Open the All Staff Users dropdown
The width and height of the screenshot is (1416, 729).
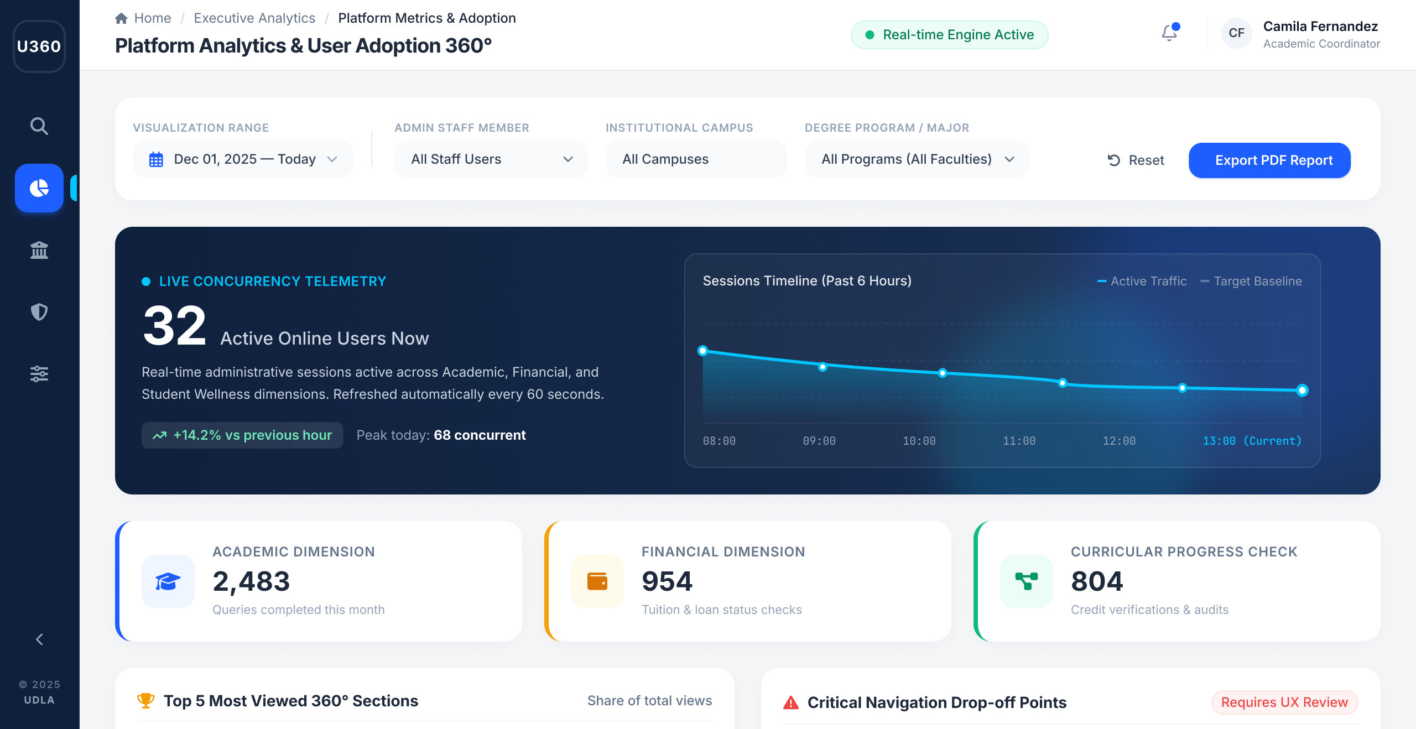click(x=491, y=159)
